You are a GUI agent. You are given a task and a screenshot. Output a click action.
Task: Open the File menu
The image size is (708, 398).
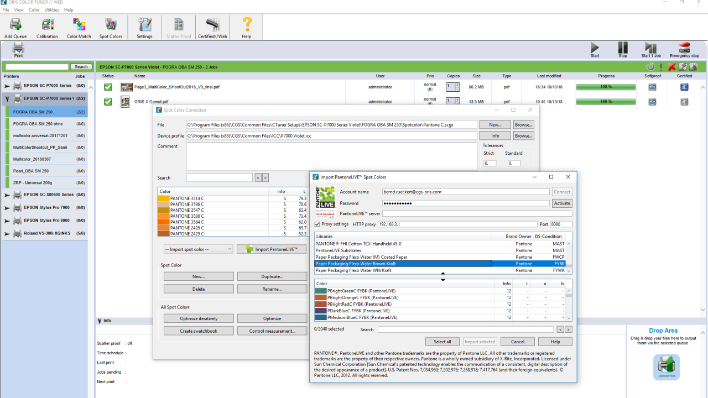6,10
